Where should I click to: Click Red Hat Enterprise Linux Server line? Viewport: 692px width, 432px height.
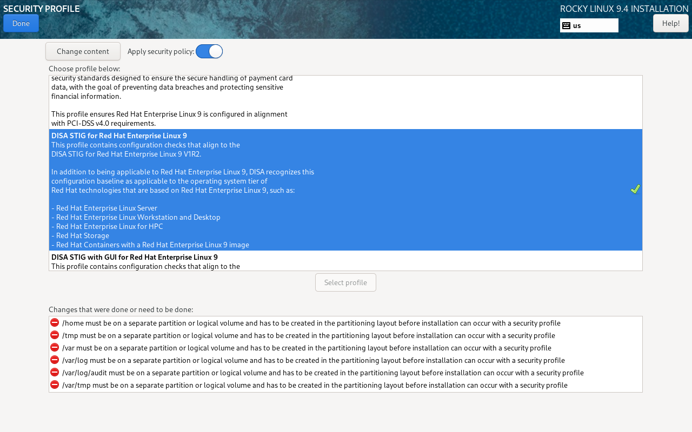(104, 208)
